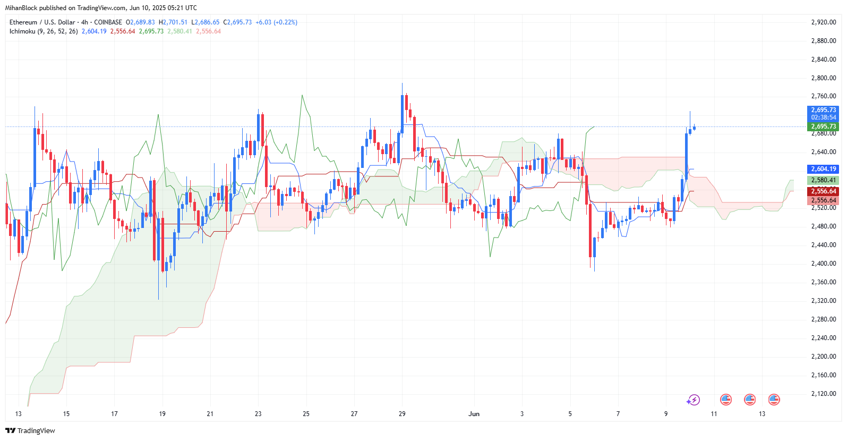Click the 4h interval in the chart title

pos(84,22)
